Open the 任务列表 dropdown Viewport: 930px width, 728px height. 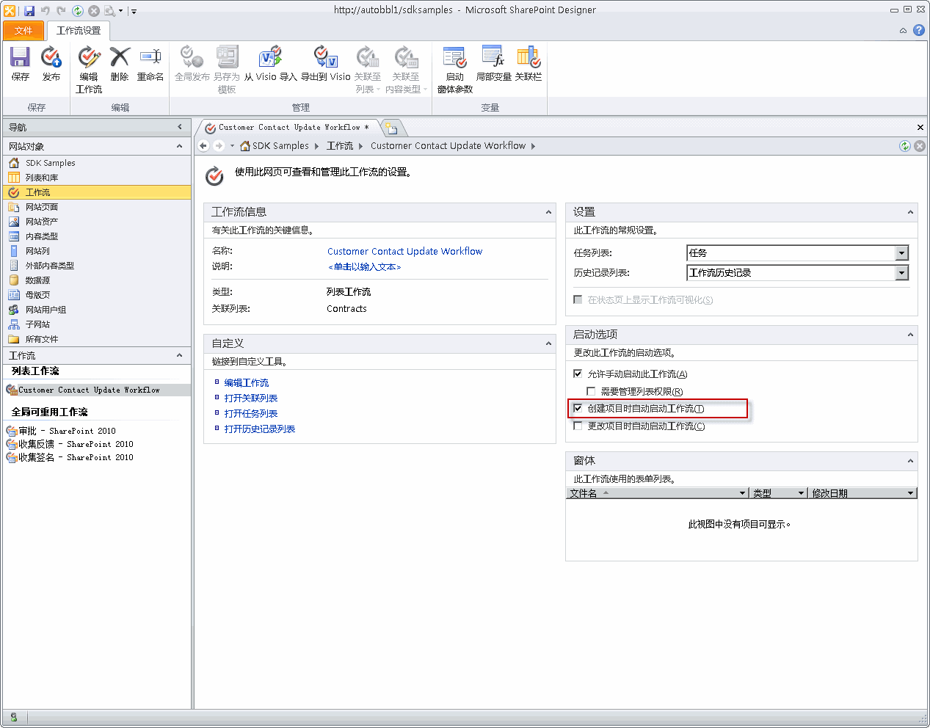[x=902, y=253]
